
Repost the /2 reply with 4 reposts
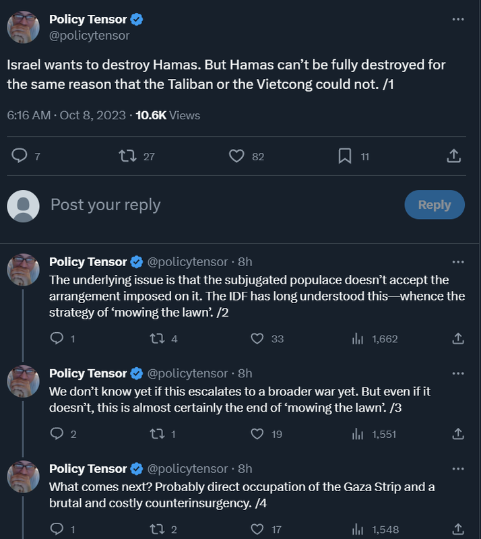pos(156,339)
